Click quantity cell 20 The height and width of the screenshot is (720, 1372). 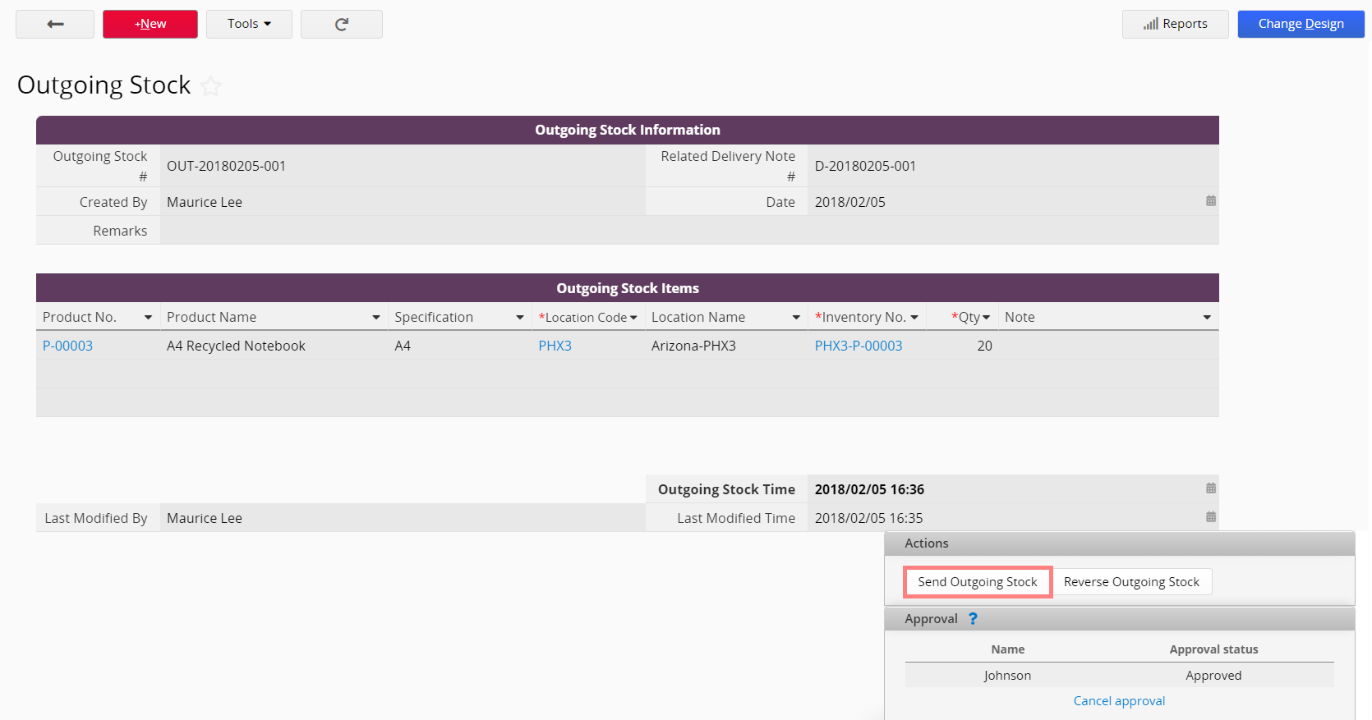click(x=984, y=346)
